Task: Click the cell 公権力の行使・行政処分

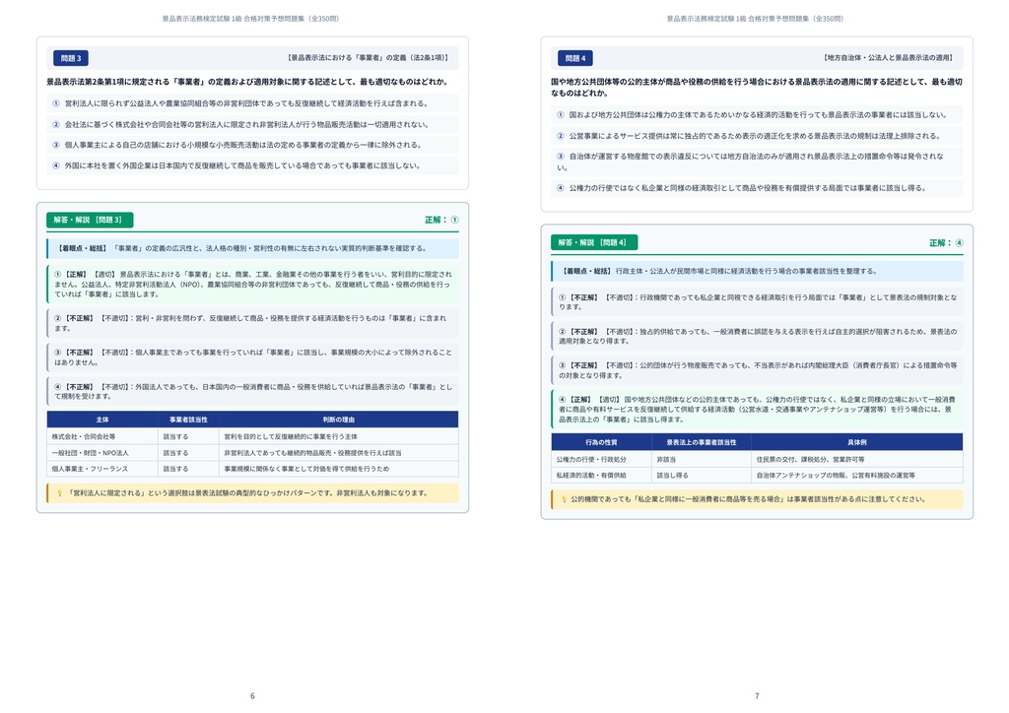Action: click(602, 459)
